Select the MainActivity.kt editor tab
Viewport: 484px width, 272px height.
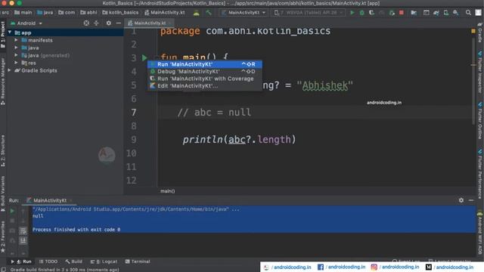(x=149, y=23)
